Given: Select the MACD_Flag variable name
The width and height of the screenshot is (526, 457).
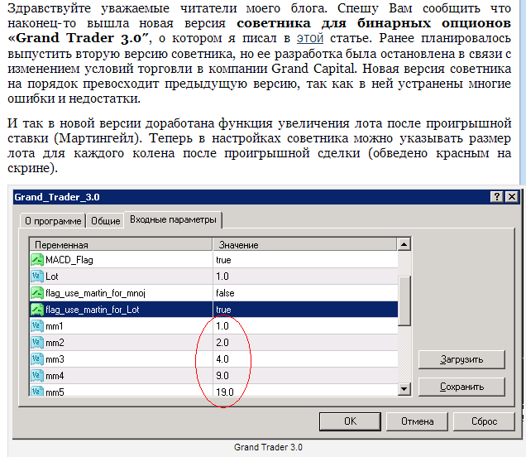Looking at the screenshot, I should [69, 260].
